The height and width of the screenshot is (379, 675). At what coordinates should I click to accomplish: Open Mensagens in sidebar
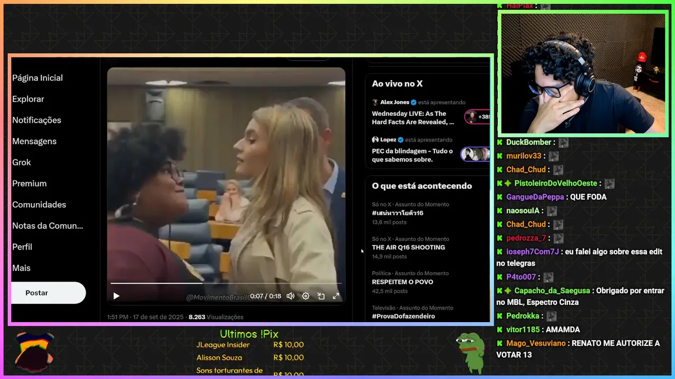coord(34,141)
